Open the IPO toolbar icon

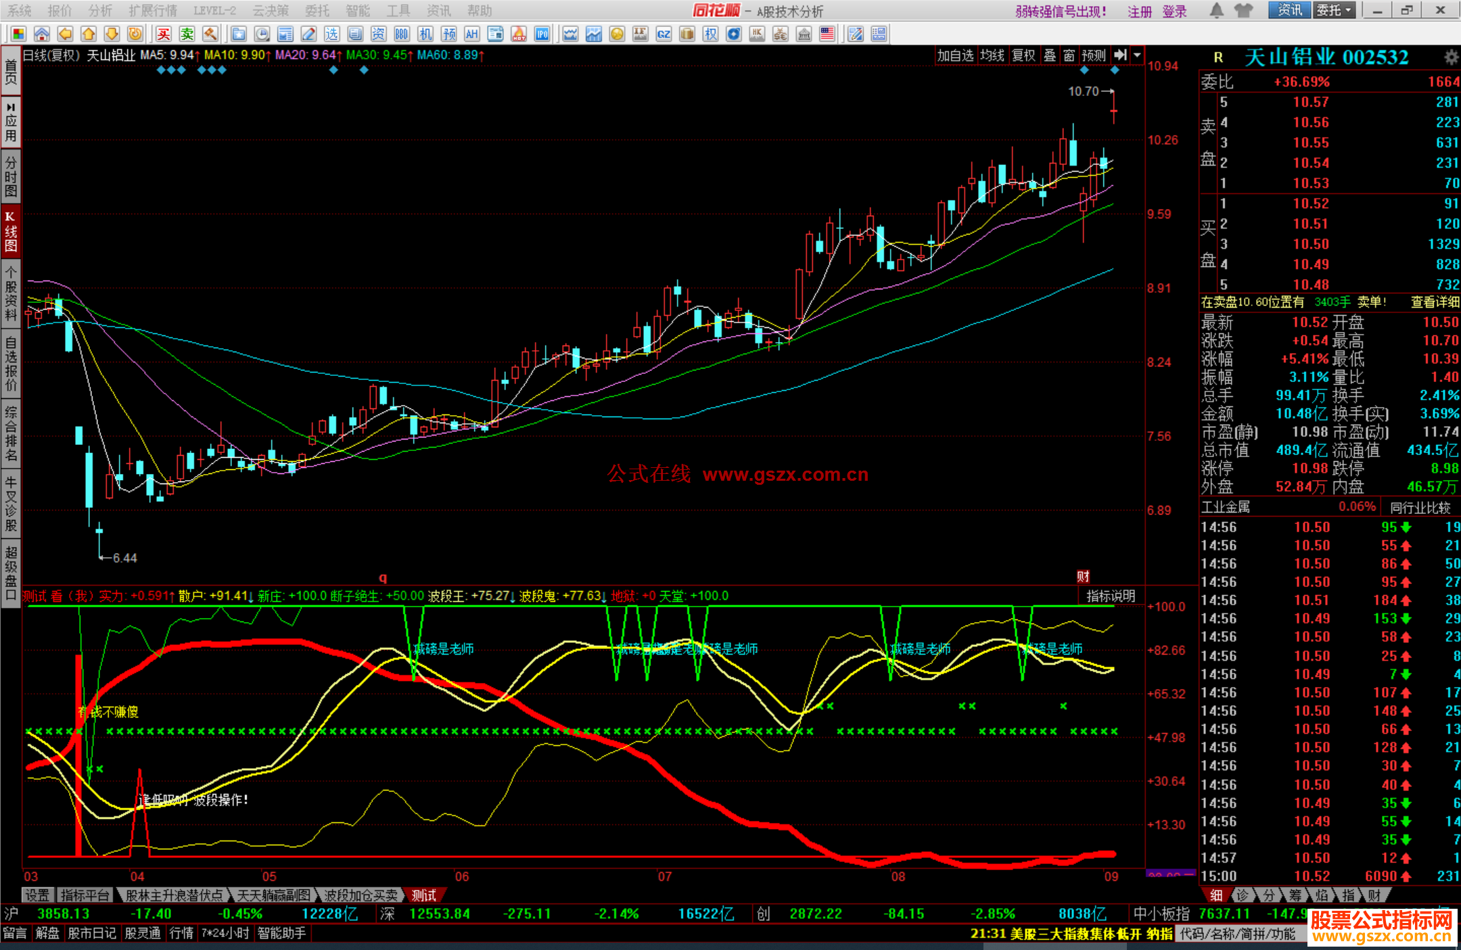click(542, 34)
